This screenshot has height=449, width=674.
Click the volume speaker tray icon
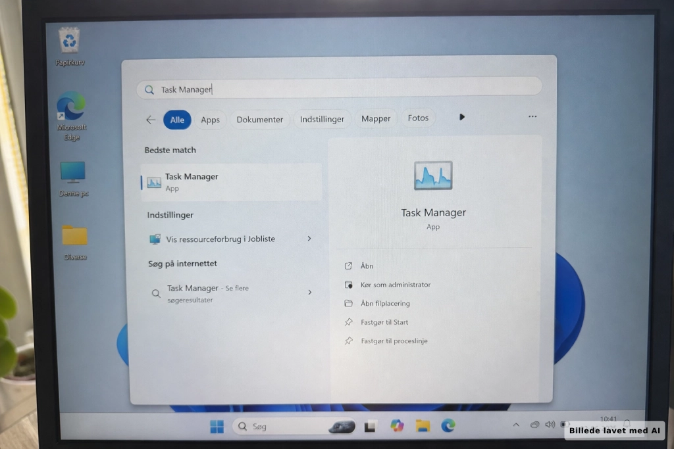[x=550, y=425]
